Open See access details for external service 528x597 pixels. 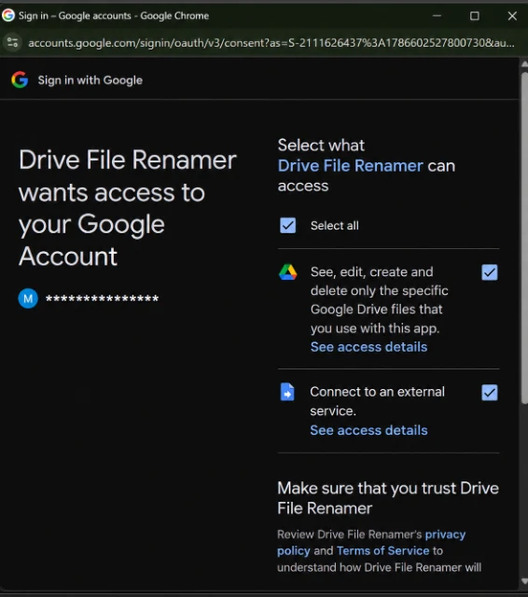368,430
